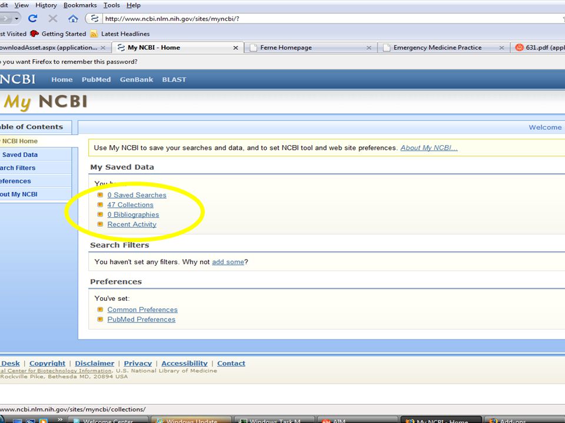
Task: Click the add some filters link
Action: (228, 262)
